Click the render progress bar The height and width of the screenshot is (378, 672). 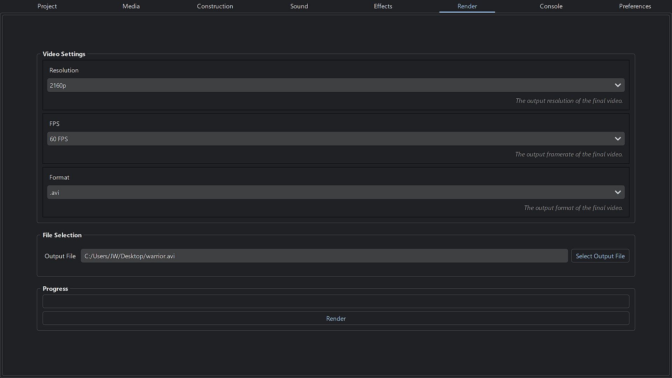[336, 301]
